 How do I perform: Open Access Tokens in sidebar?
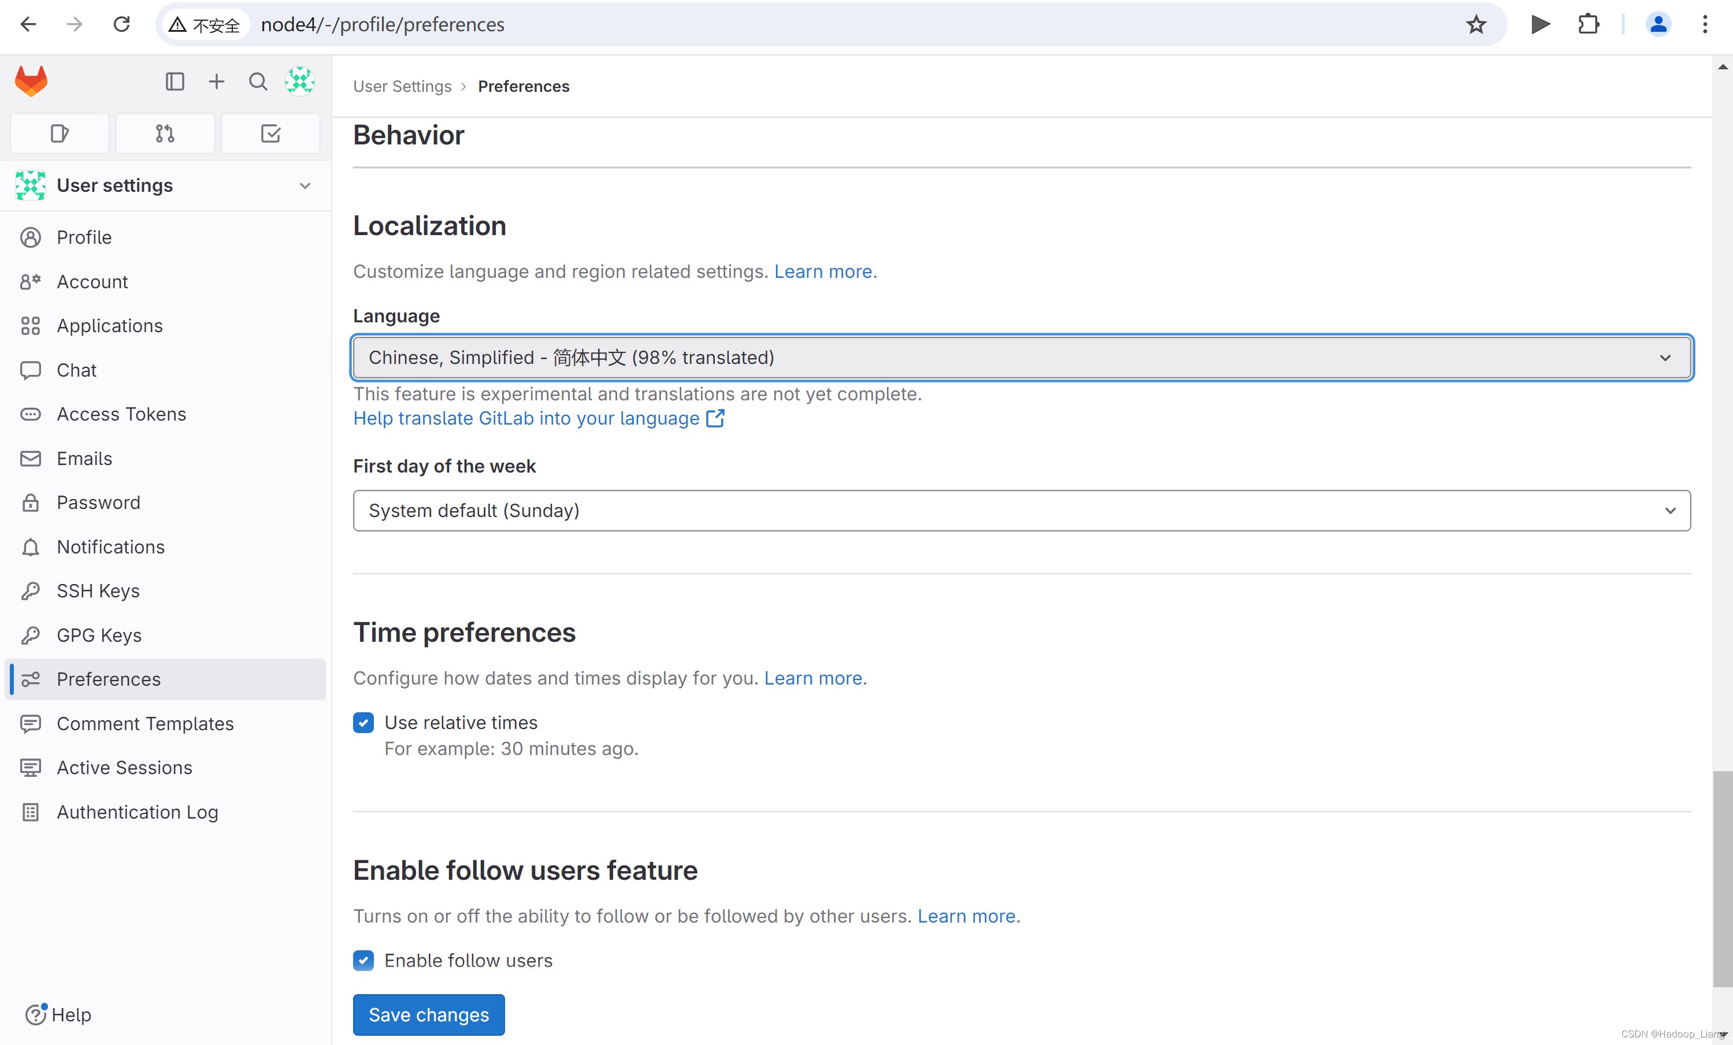(x=121, y=414)
